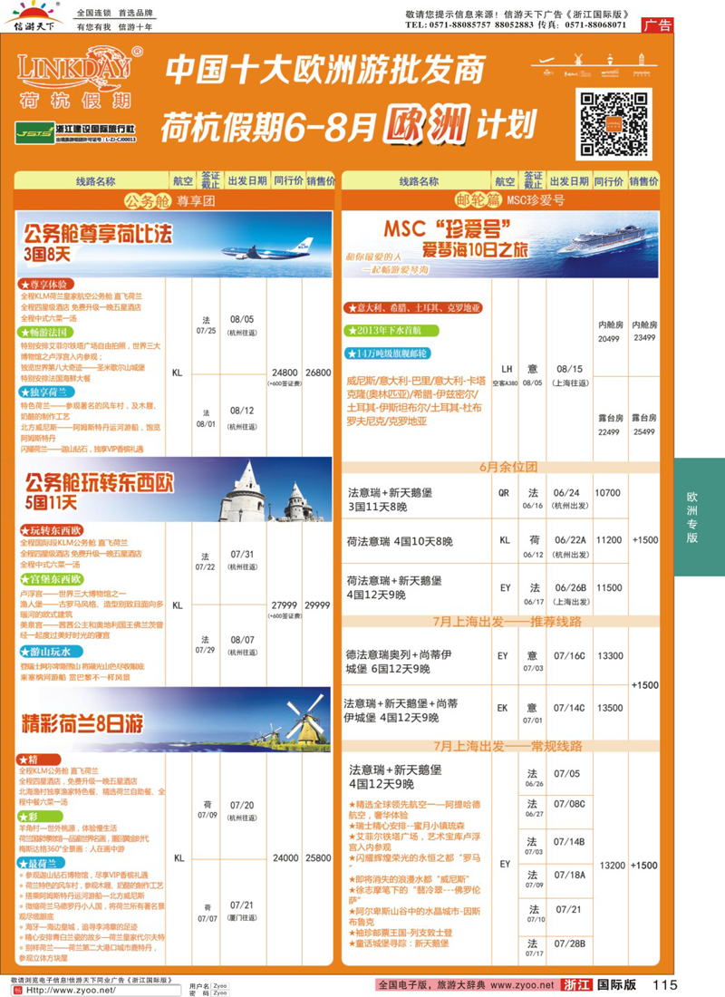Click the 荷杭假期6-8月欧洲计划 title
Viewport: 725px width, 997px height.
coord(349,125)
